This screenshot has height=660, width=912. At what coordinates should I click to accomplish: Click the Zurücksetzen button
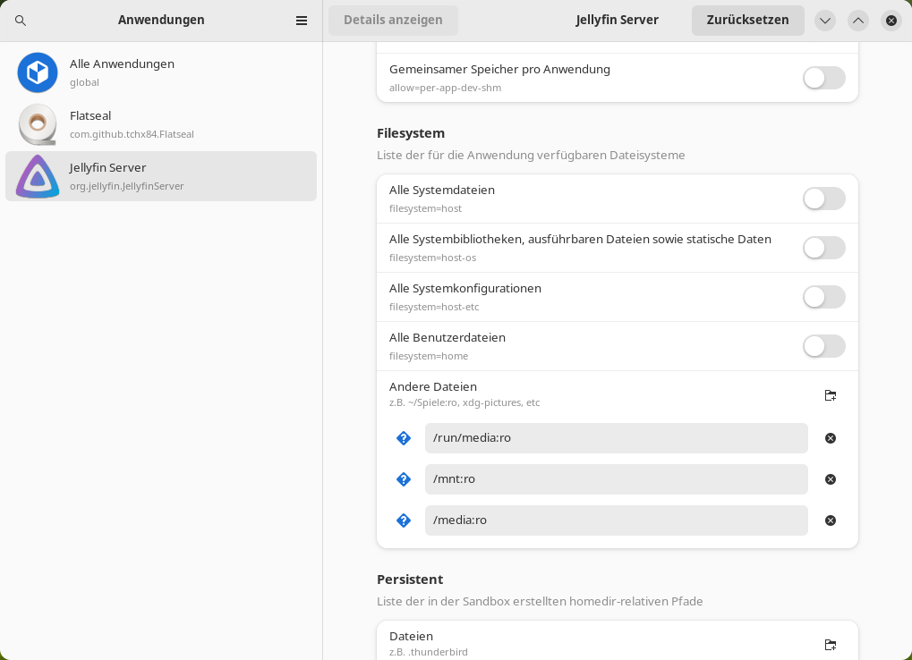click(747, 20)
